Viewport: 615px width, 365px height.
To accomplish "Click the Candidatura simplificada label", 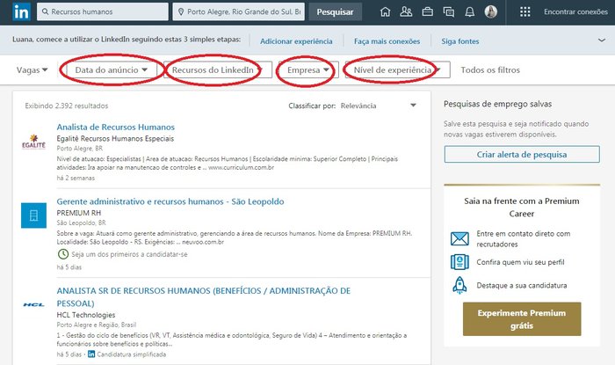I will (x=132, y=354).
